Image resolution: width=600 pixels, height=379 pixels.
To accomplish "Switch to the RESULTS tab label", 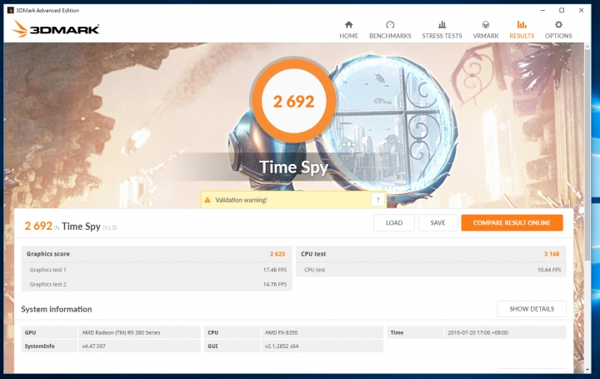I will [522, 36].
